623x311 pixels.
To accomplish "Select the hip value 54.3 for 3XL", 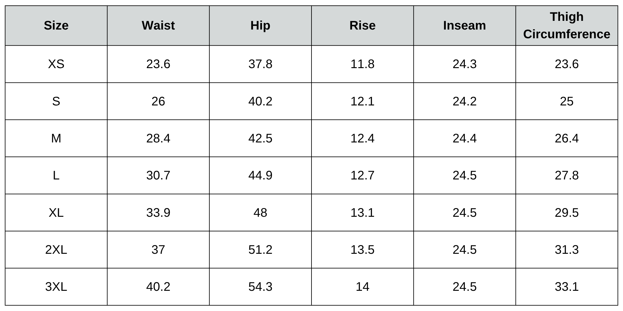I will (260, 287).
